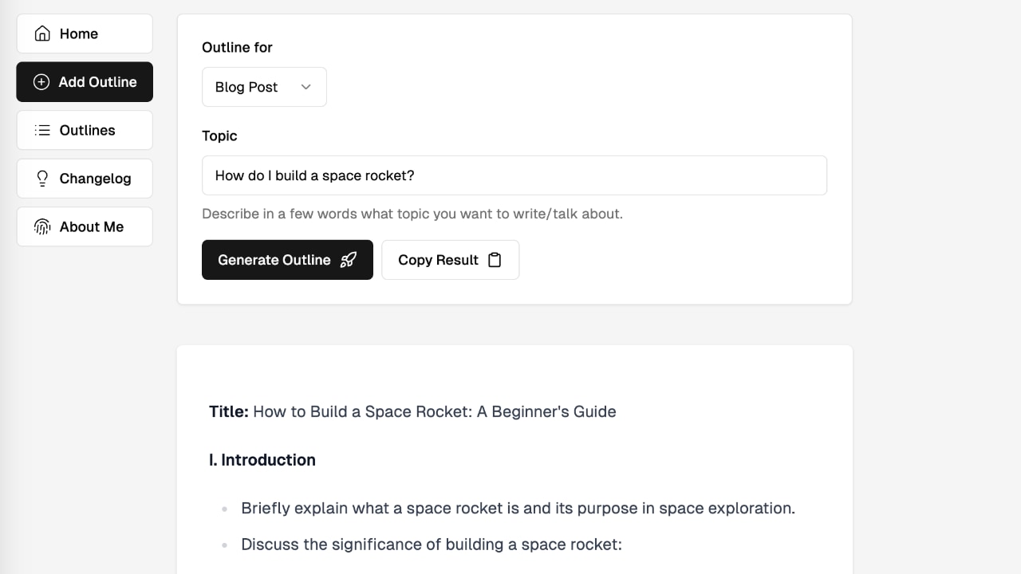The image size is (1021, 574).
Task: Select the Add Outline menu label
Action: [x=97, y=82]
